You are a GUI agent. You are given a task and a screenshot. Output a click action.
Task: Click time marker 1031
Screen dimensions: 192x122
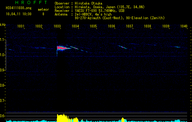[21, 26]
